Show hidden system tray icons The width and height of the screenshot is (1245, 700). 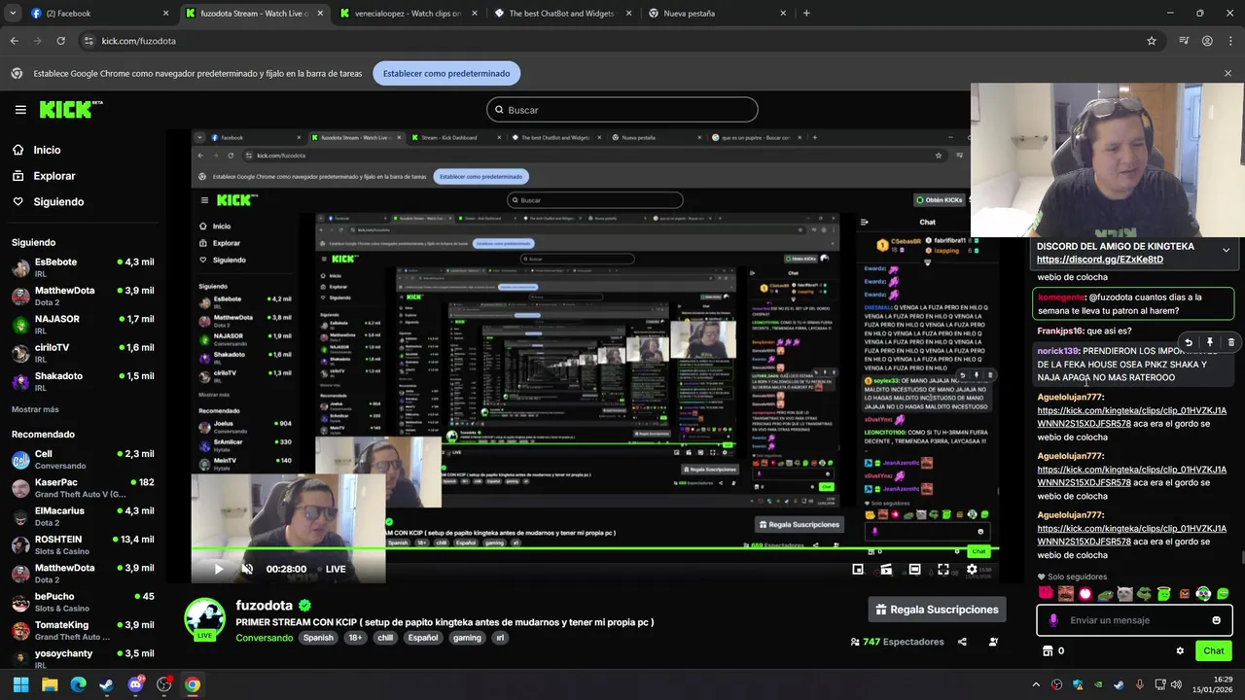coord(1035,684)
